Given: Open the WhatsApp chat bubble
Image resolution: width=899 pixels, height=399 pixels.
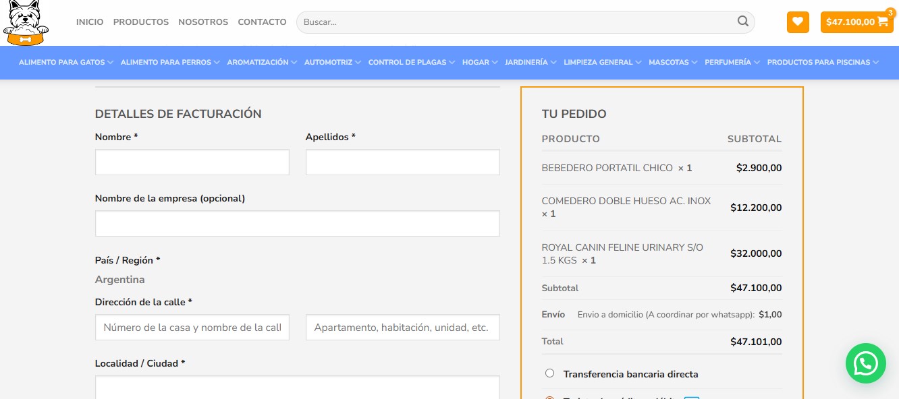Looking at the screenshot, I should [x=865, y=364].
